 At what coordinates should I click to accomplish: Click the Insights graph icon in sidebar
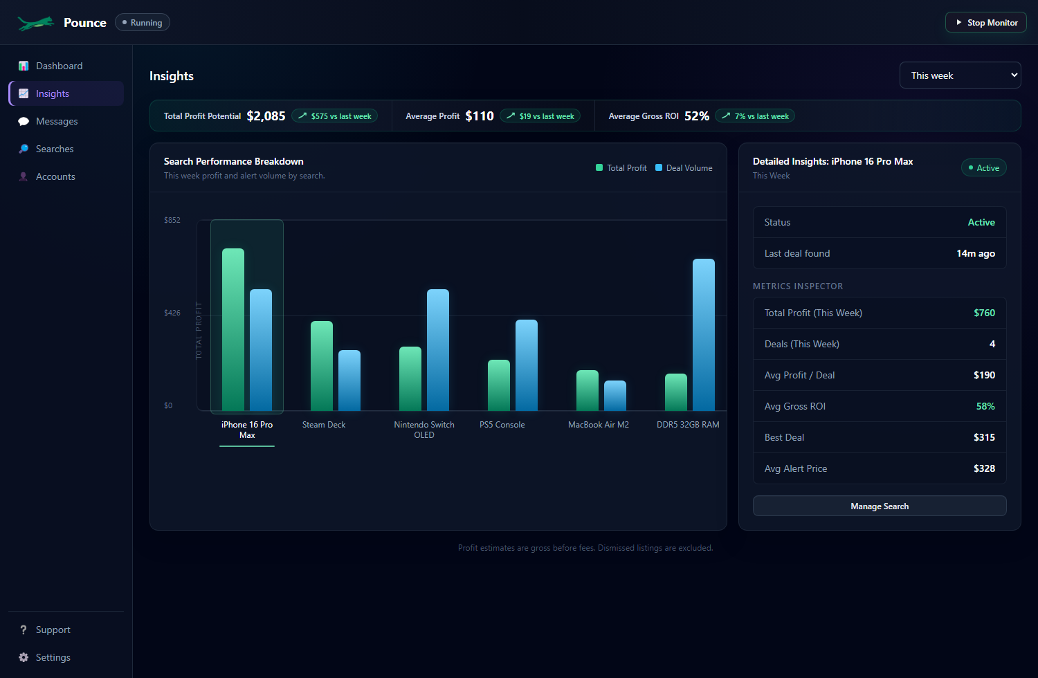click(24, 93)
